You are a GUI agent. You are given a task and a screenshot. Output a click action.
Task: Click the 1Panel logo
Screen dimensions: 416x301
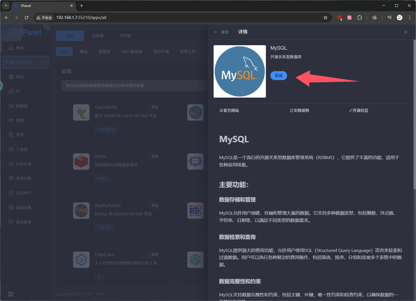25,32
